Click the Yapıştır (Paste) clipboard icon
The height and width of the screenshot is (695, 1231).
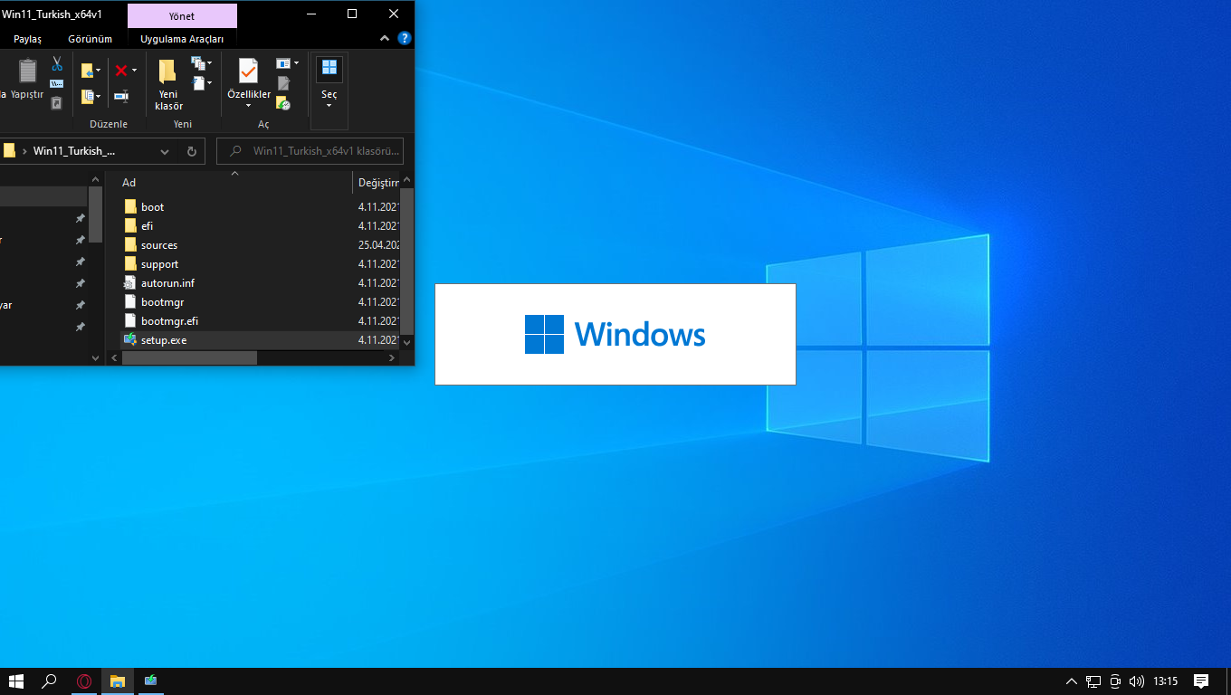tap(28, 71)
